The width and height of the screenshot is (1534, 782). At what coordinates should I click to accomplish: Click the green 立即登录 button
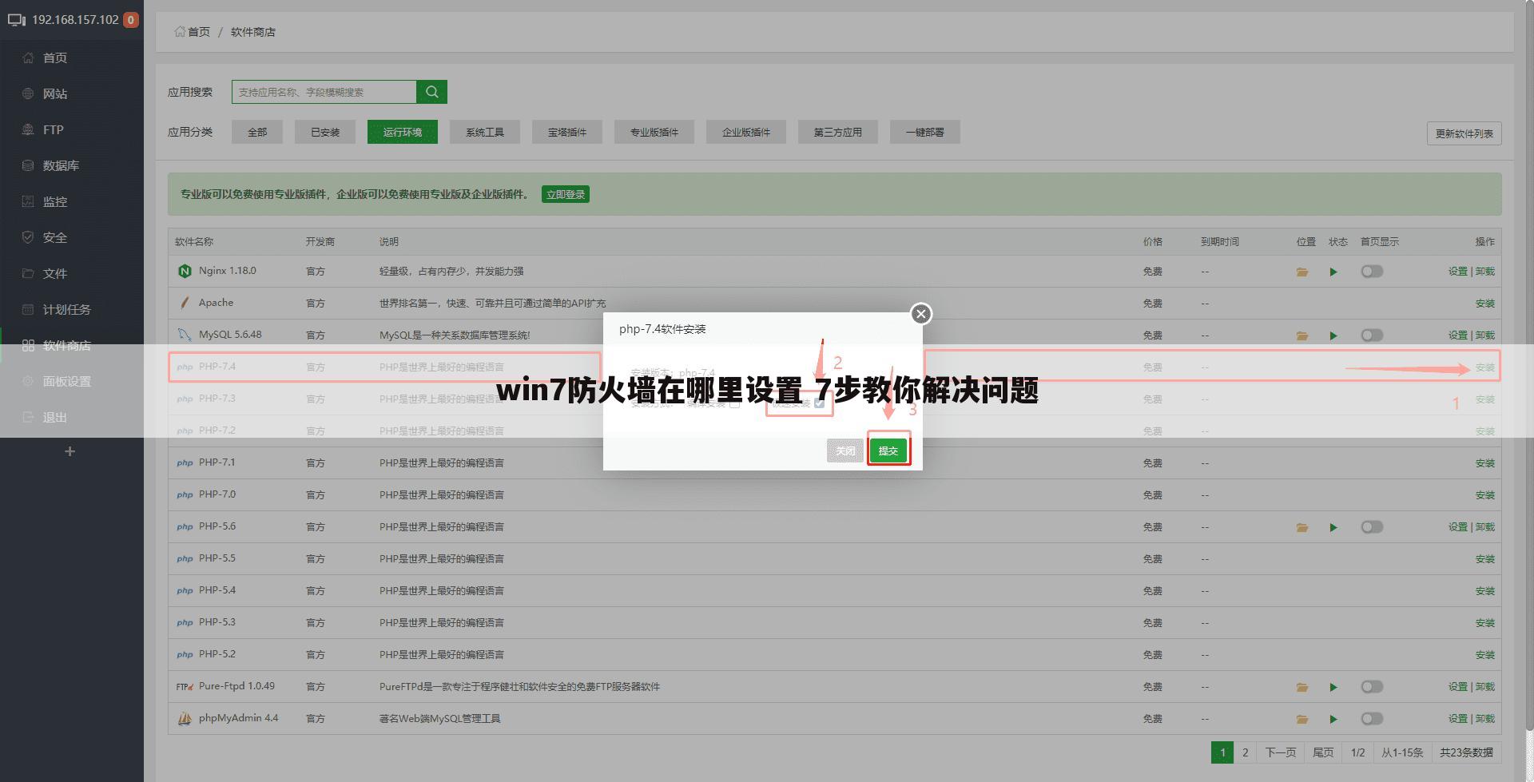pyautogui.click(x=566, y=194)
